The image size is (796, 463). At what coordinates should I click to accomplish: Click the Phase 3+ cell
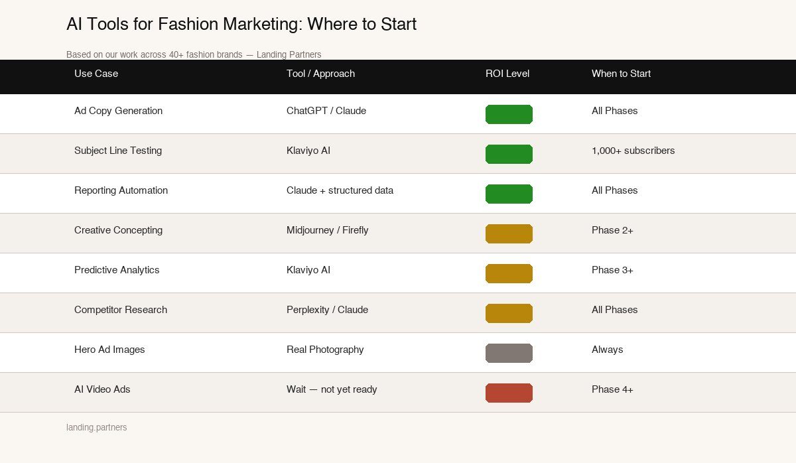coord(612,270)
